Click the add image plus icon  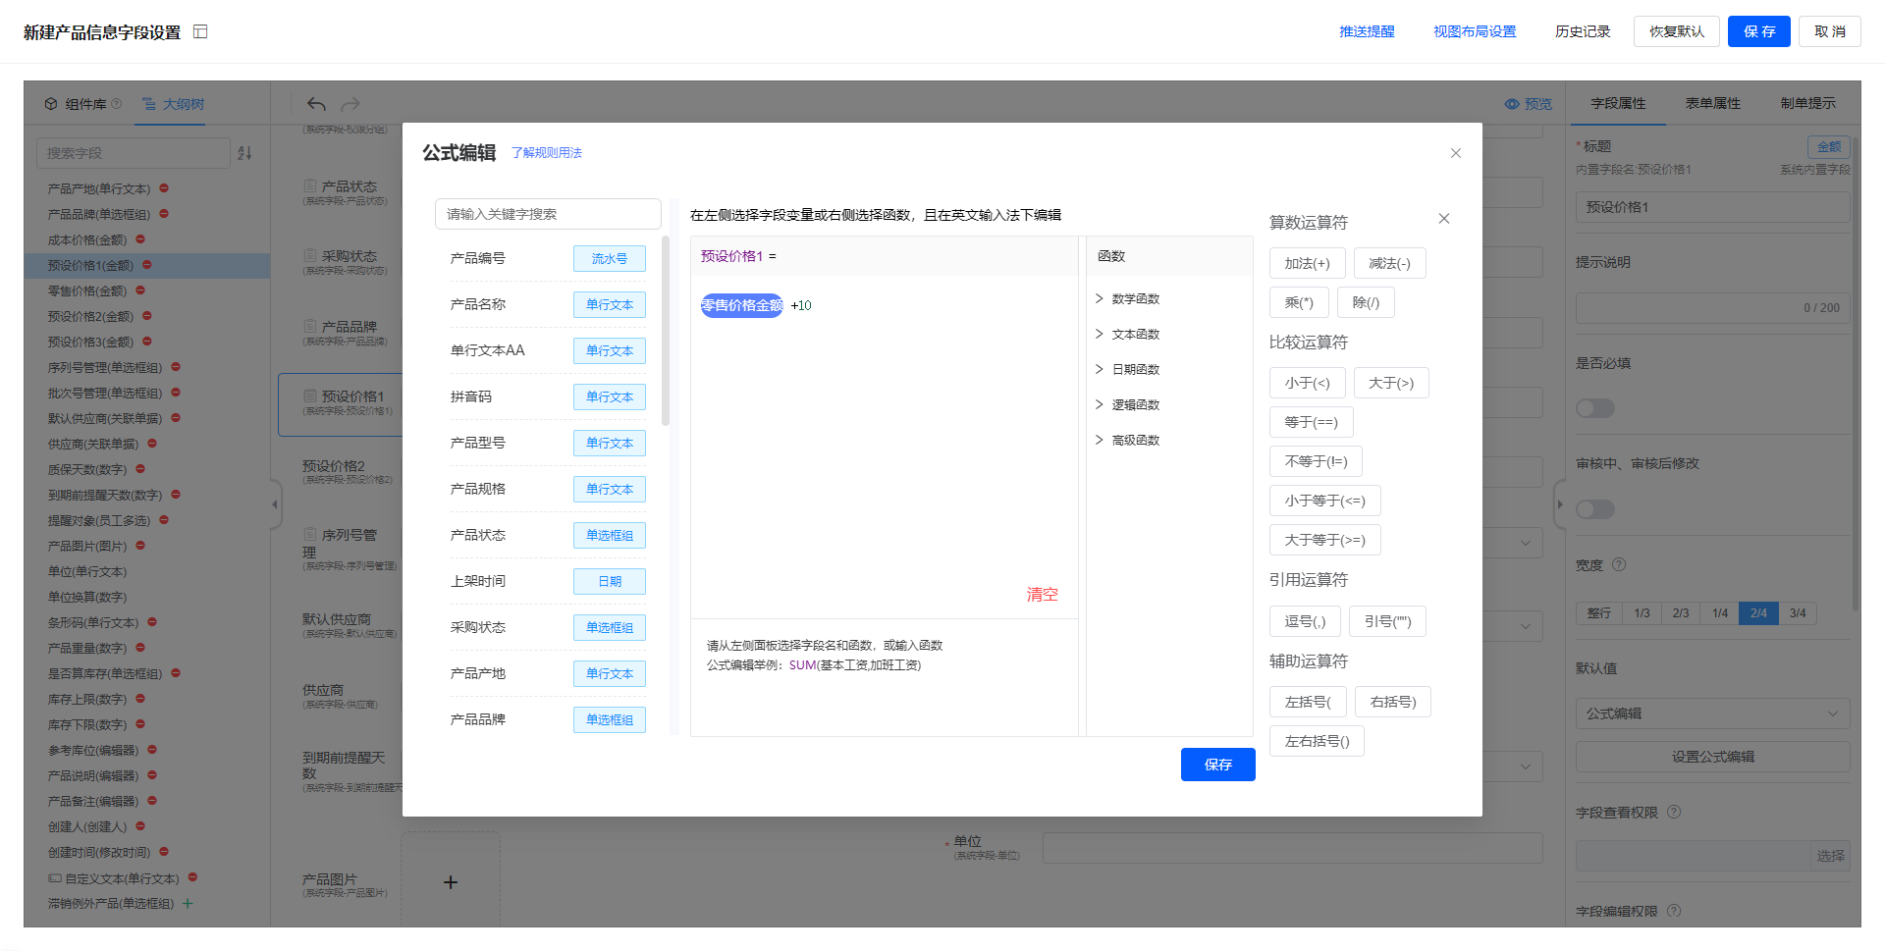coord(451,882)
